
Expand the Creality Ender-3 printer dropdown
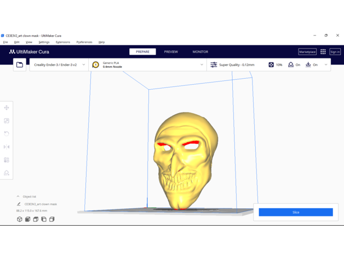pos(59,64)
